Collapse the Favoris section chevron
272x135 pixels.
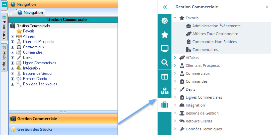coord(175,18)
